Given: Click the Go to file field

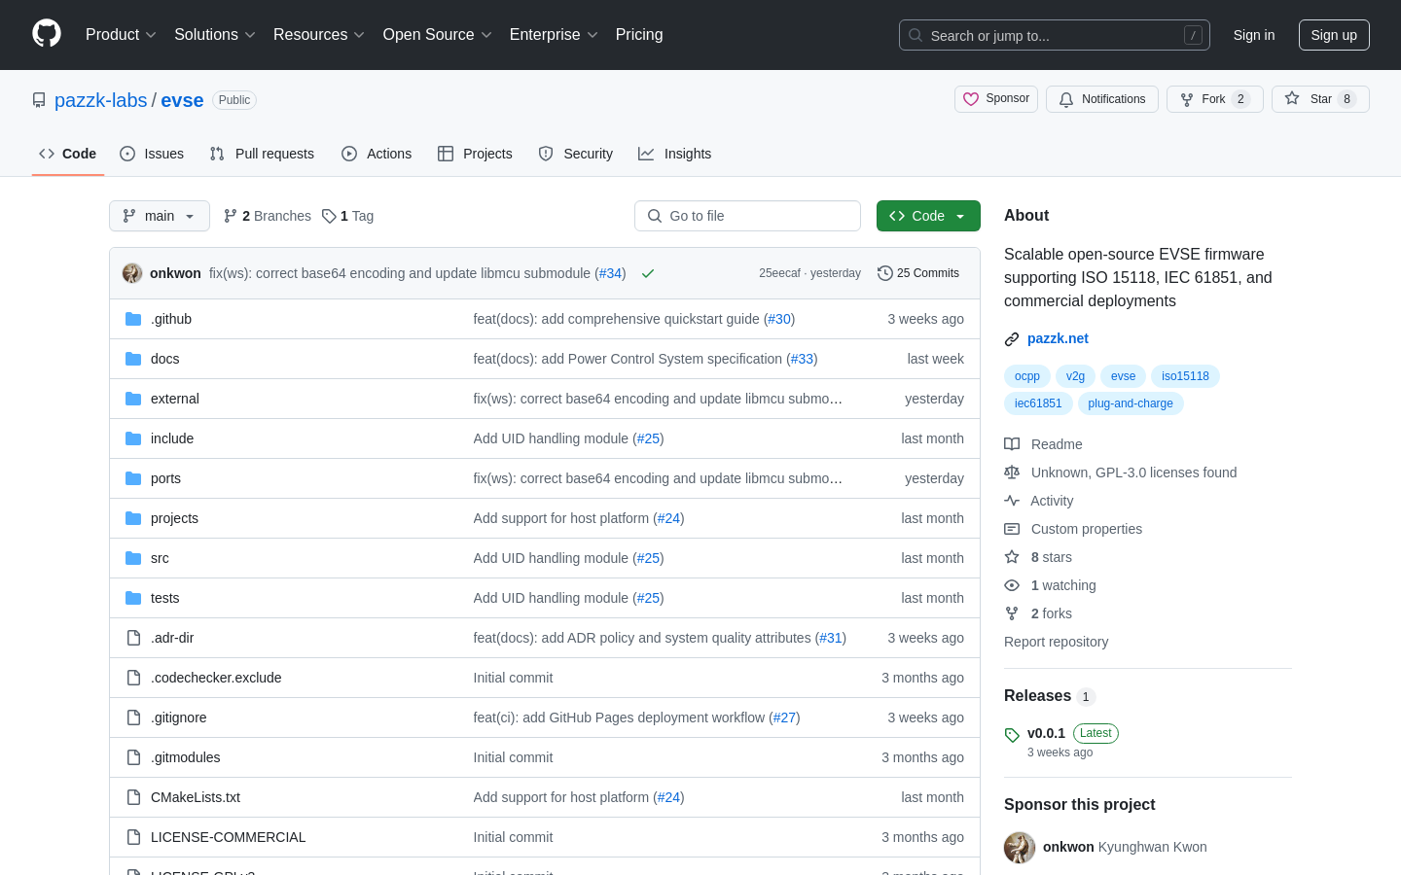Looking at the screenshot, I should tap(747, 216).
